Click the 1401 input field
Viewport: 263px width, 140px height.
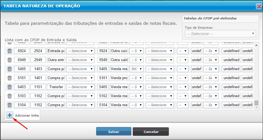(38, 78)
